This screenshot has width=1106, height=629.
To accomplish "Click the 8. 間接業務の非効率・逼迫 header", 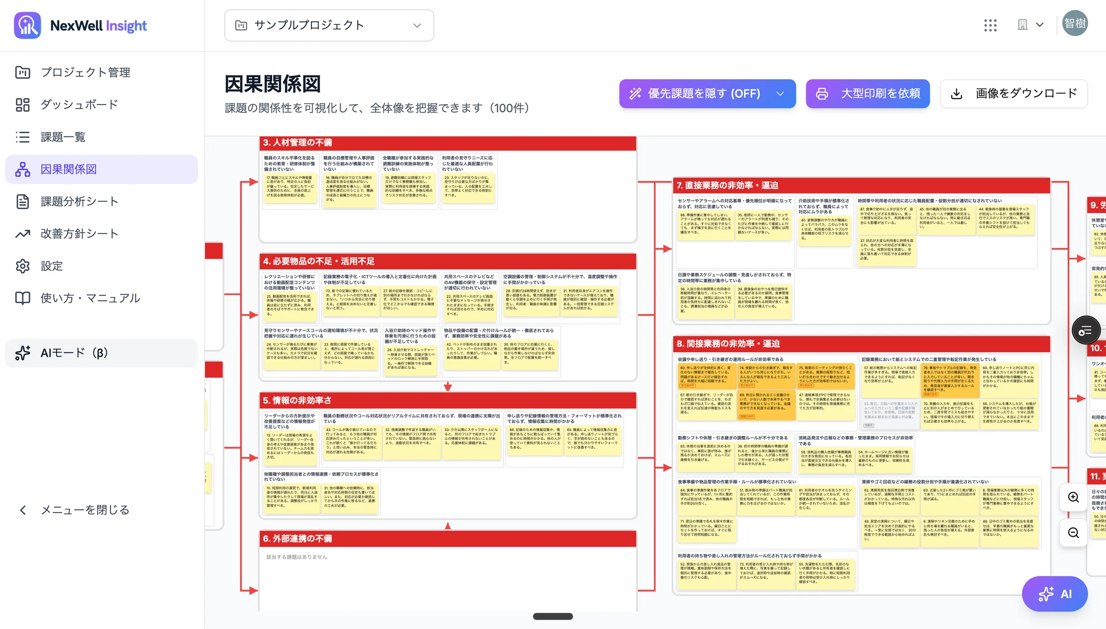I will 861,344.
